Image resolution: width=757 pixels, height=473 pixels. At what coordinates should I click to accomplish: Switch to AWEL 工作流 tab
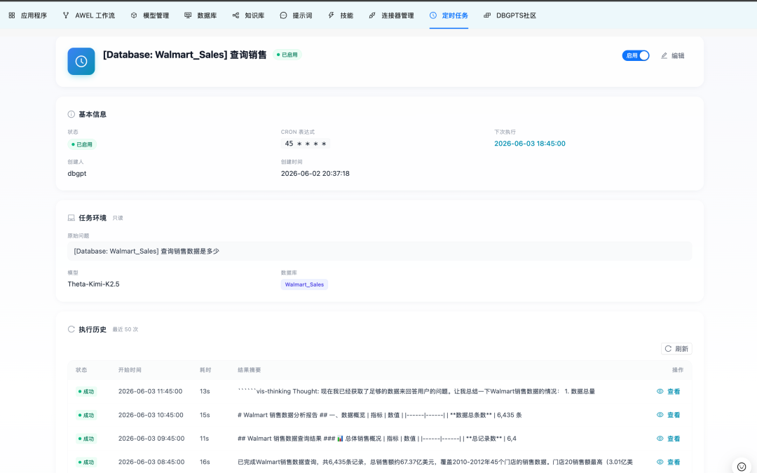tap(89, 15)
